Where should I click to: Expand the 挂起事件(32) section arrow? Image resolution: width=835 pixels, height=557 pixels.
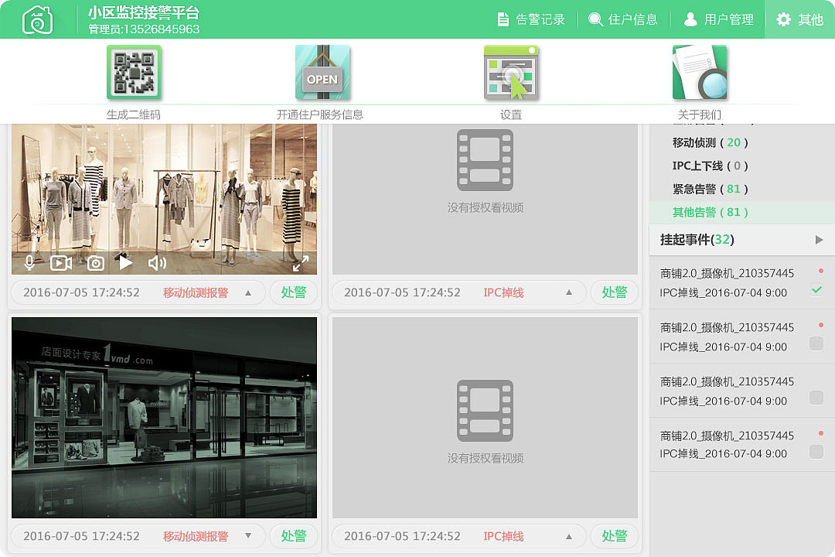[x=819, y=240]
